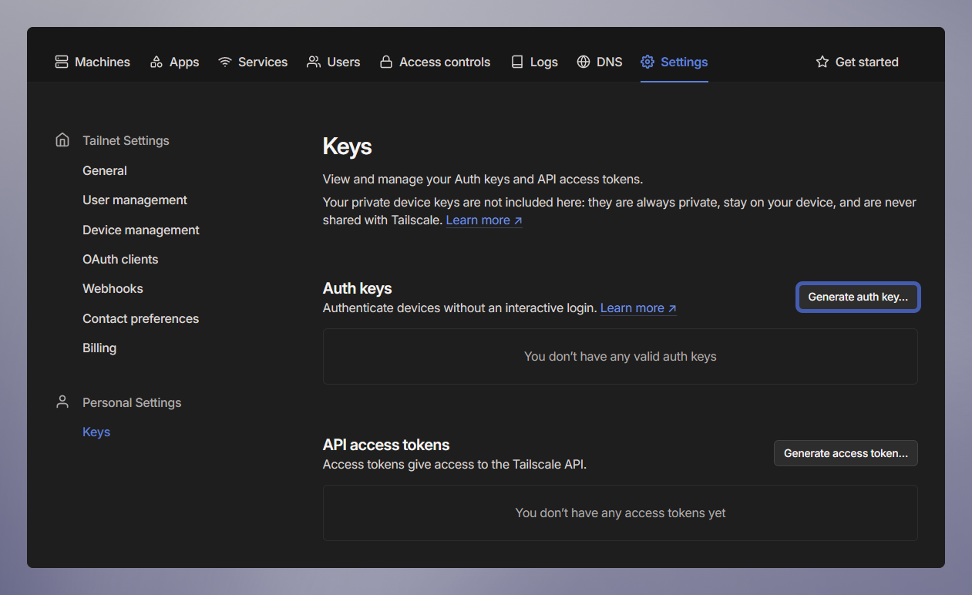
Task: Open General tailnet settings
Action: pyautogui.click(x=105, y=170)
